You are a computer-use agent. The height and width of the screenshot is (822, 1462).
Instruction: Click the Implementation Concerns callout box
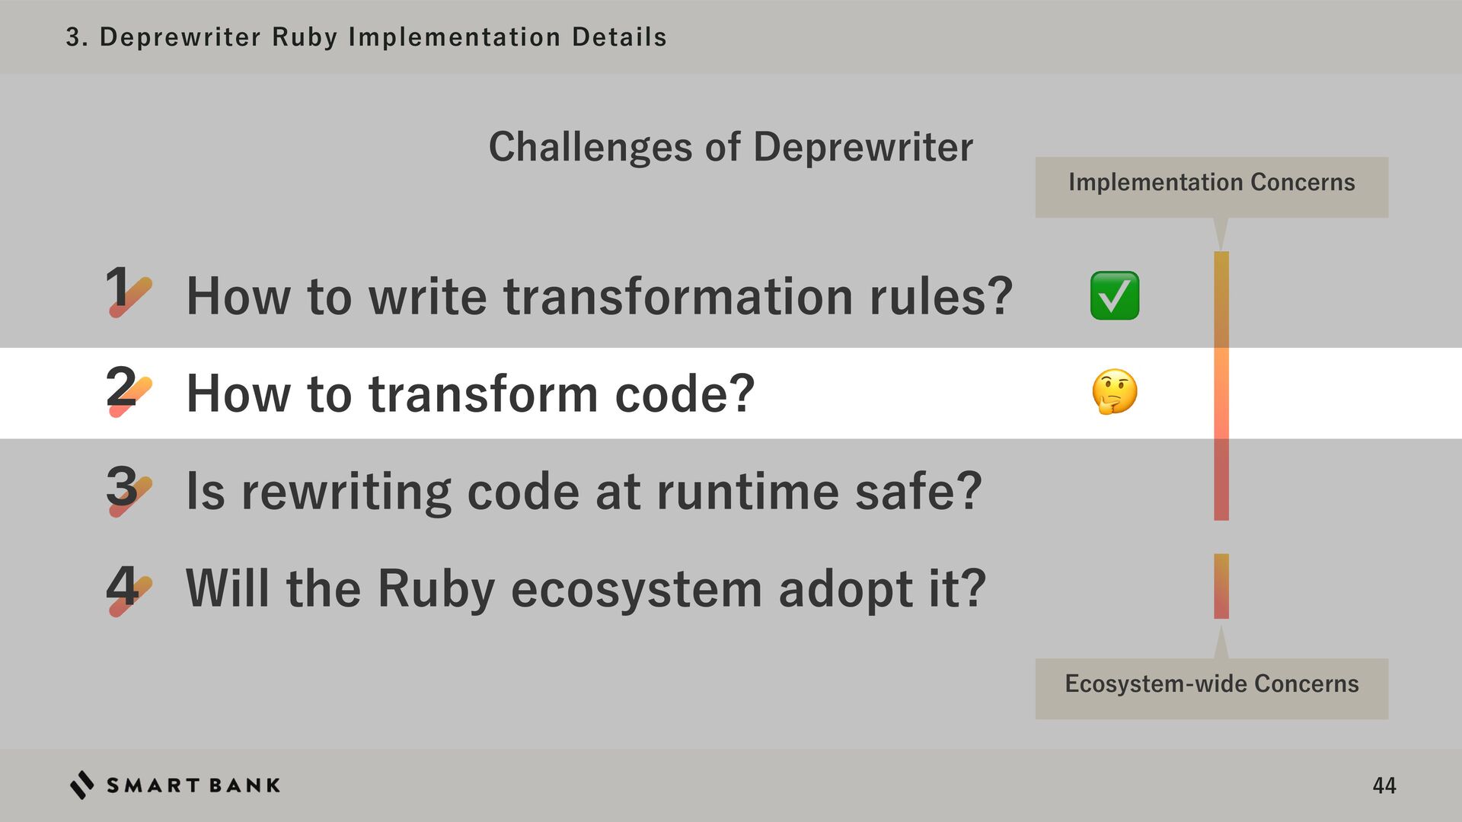tap(1211, 186)
